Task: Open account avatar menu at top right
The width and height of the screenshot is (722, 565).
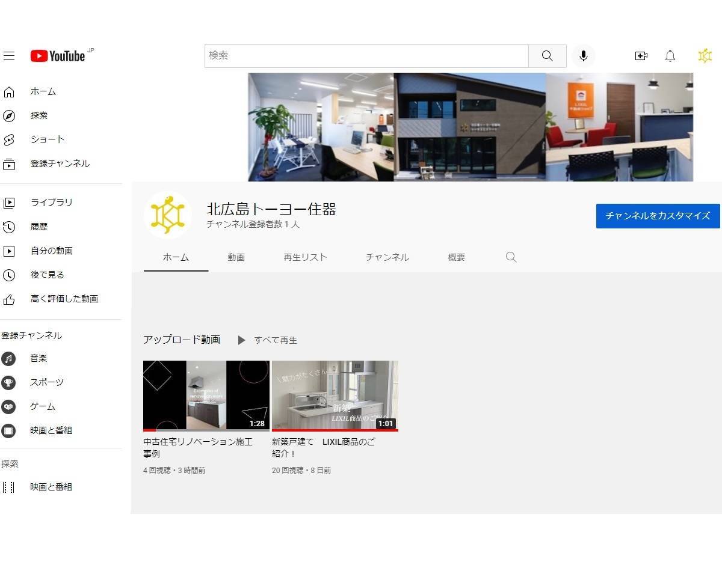Action: point(705,56)
